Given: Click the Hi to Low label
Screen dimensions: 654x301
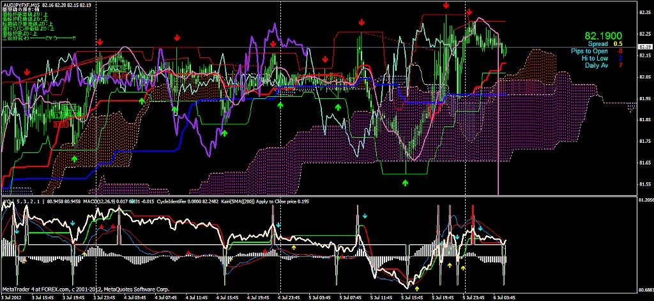Looking at the screenshot, I should click(594, 58).
